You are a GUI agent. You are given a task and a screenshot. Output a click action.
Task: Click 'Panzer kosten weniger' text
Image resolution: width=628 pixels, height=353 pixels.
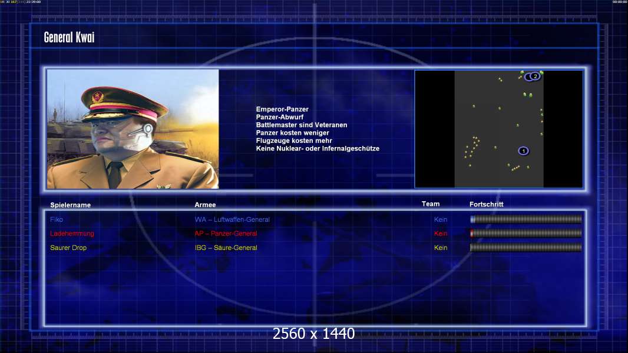[292, 133]
